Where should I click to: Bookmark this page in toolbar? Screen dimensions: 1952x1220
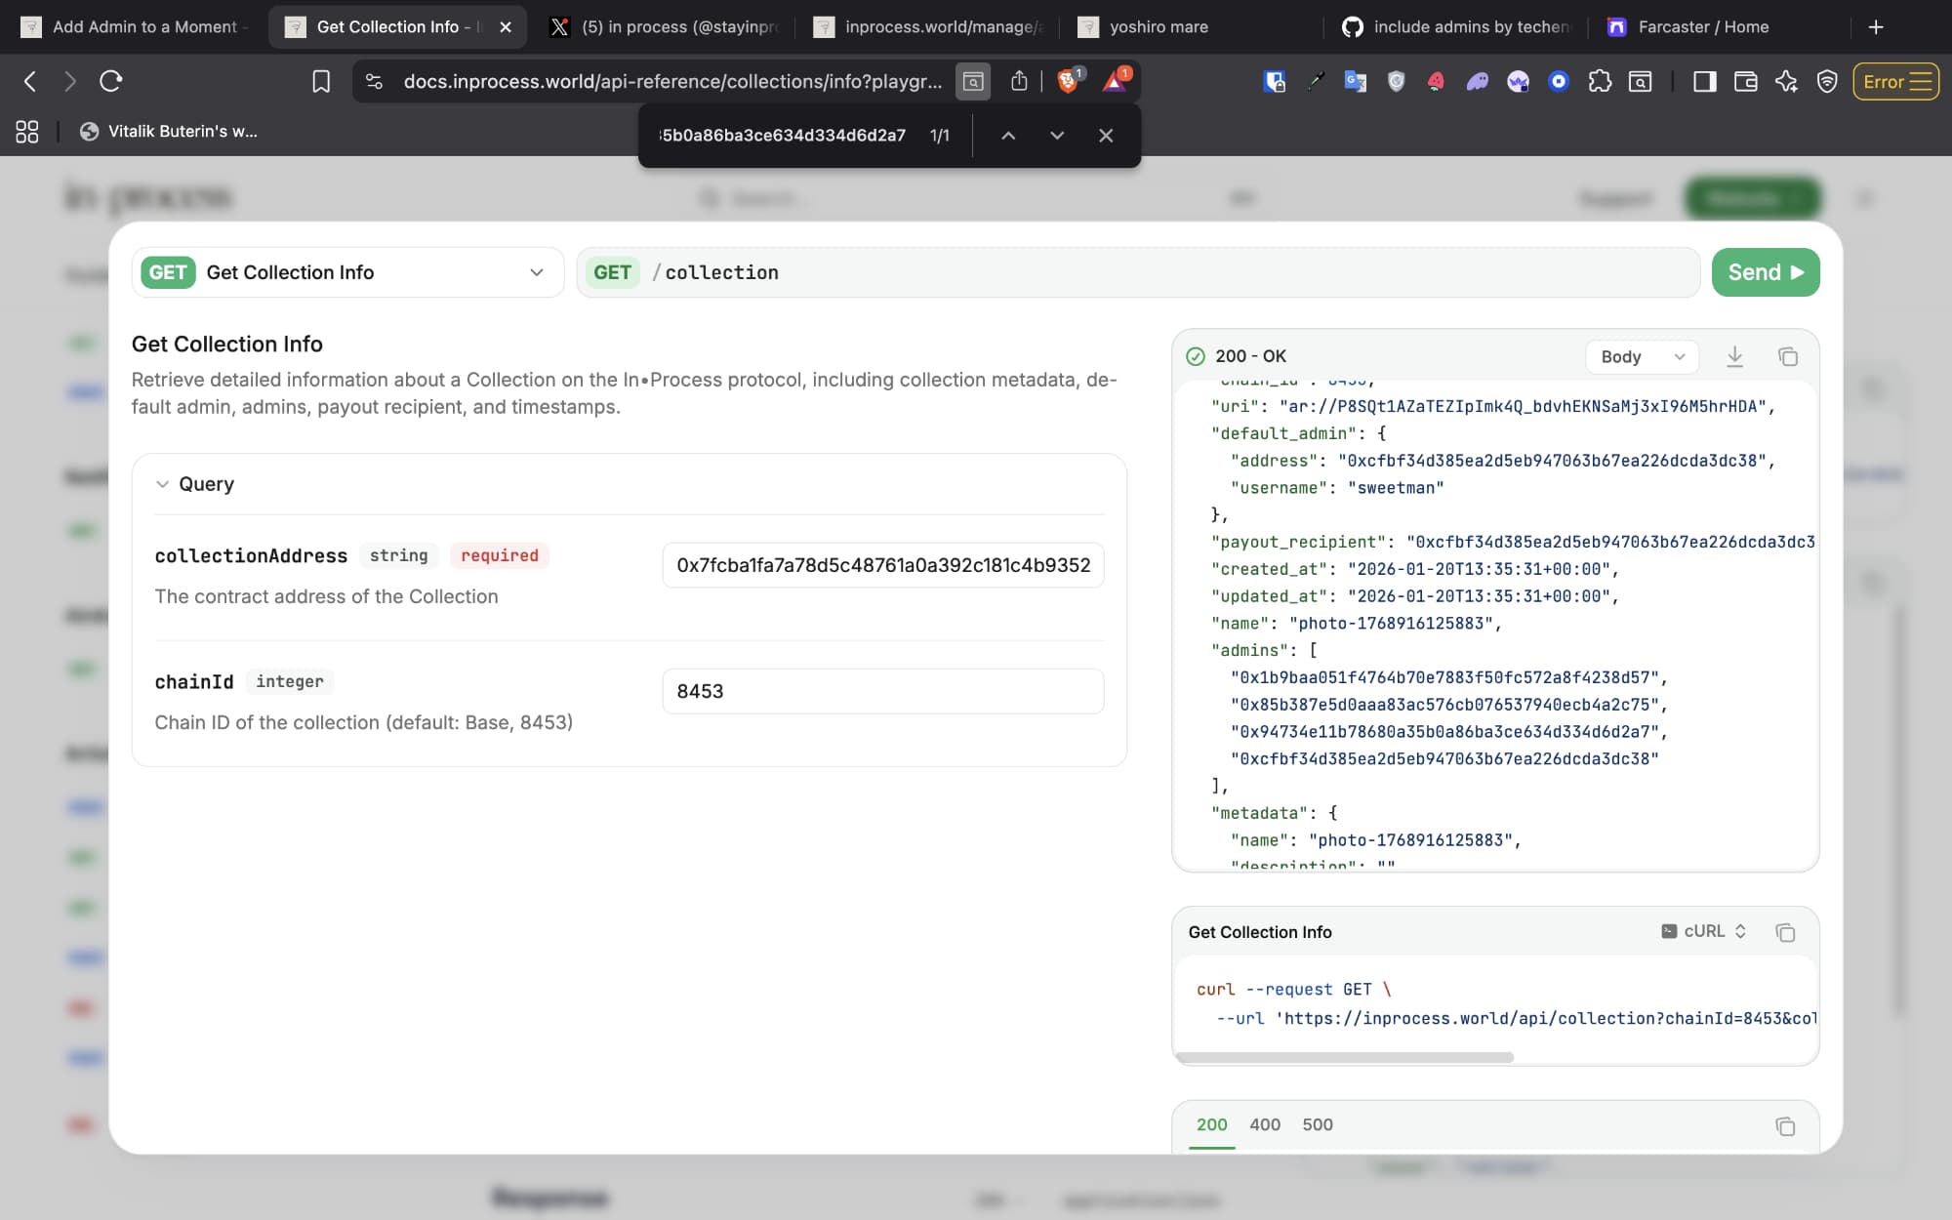click(321, 81)
